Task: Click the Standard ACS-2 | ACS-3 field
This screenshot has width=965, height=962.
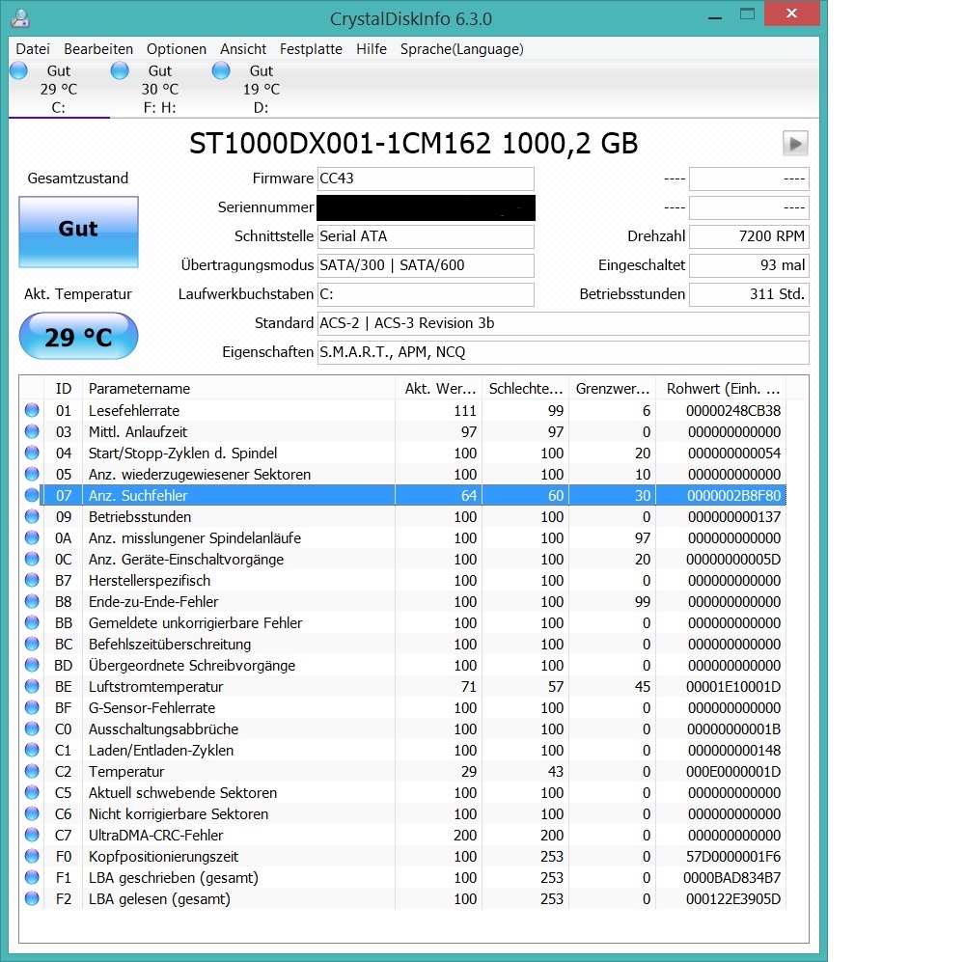Action: pos(564,323)
